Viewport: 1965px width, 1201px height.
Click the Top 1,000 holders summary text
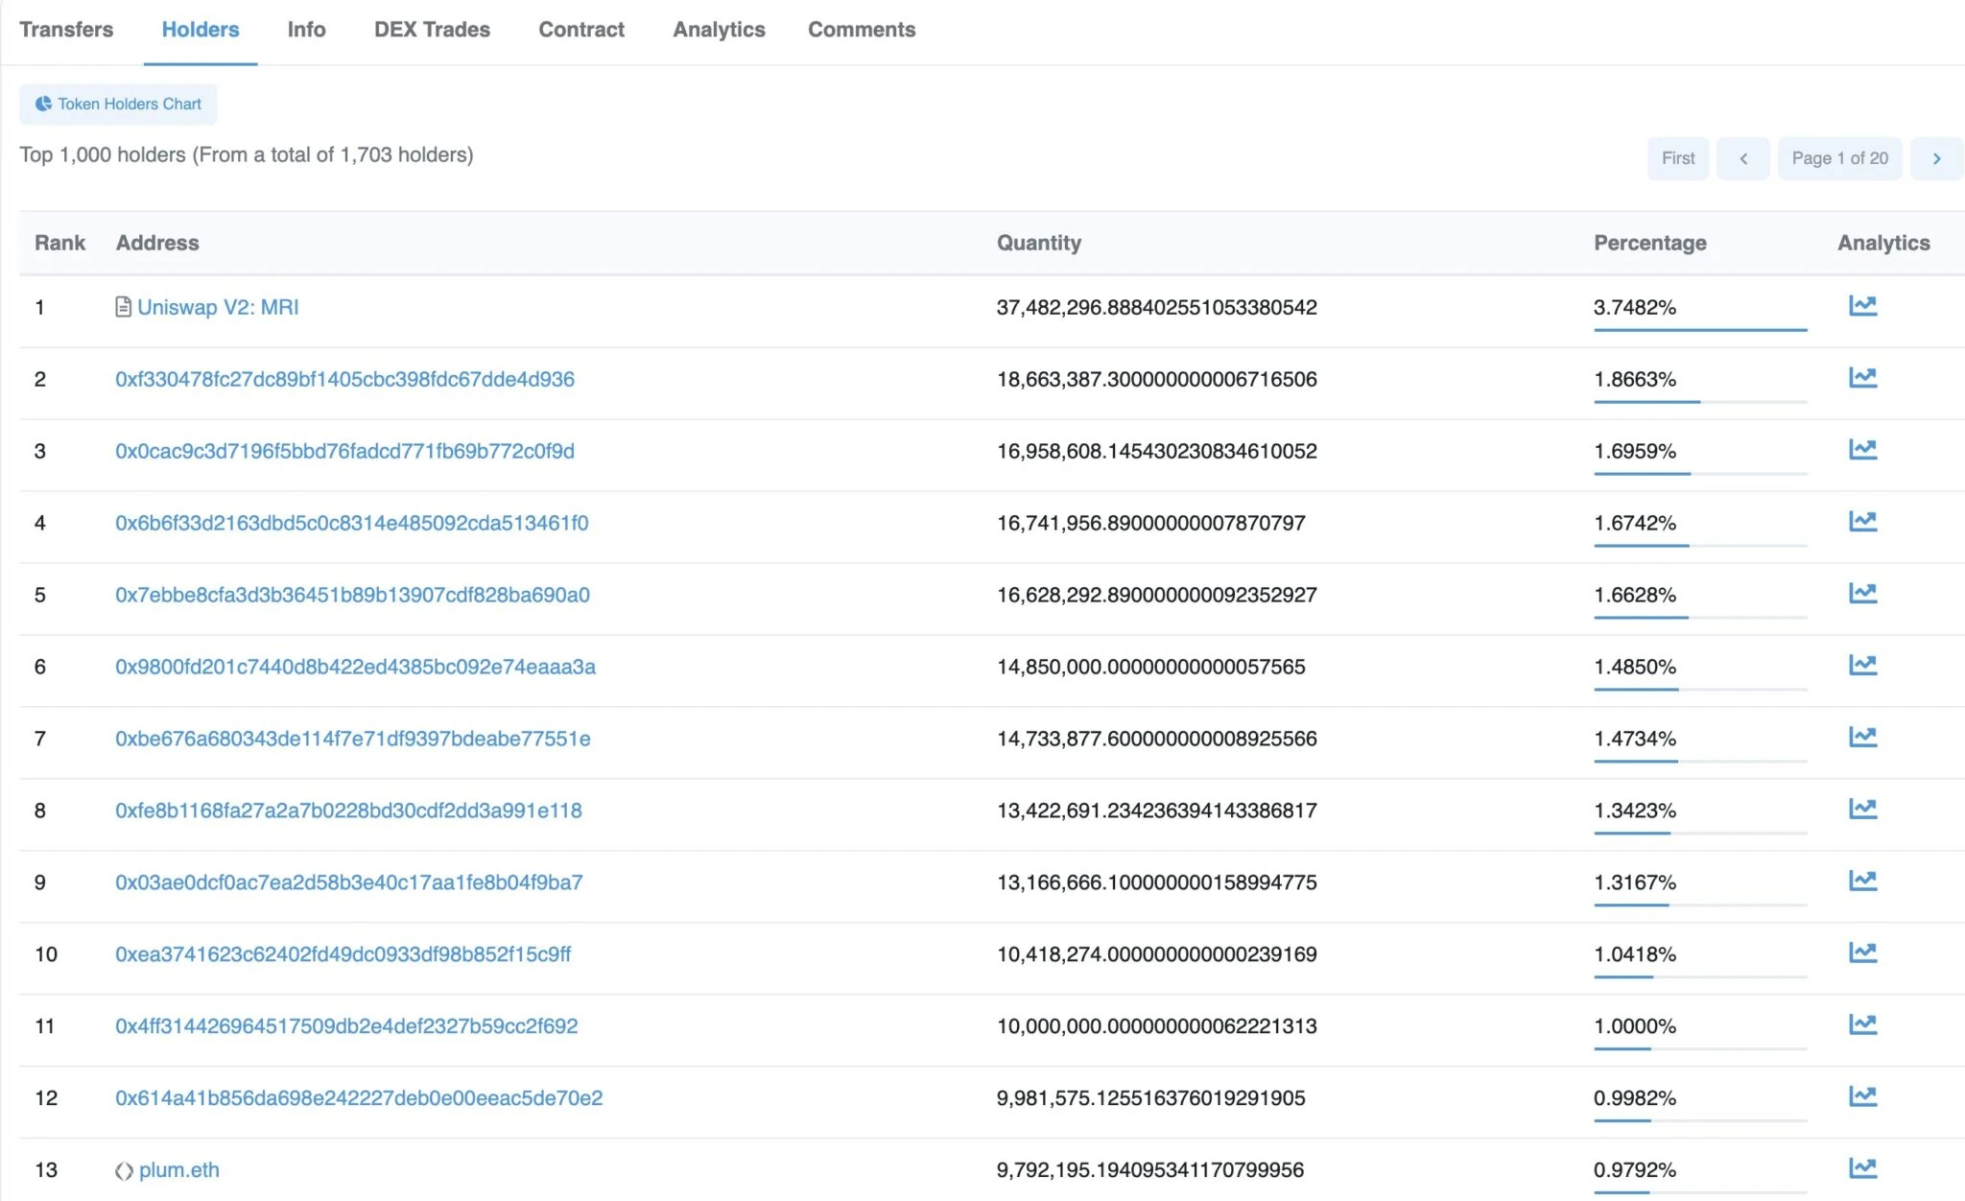click(247, 154)
